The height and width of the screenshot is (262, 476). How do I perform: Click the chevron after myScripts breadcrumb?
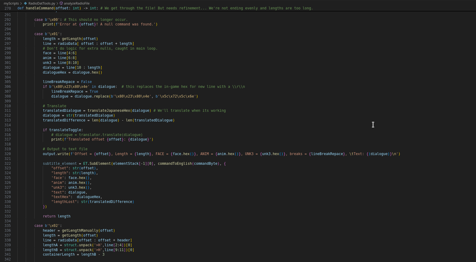click(x=21, y=3)
